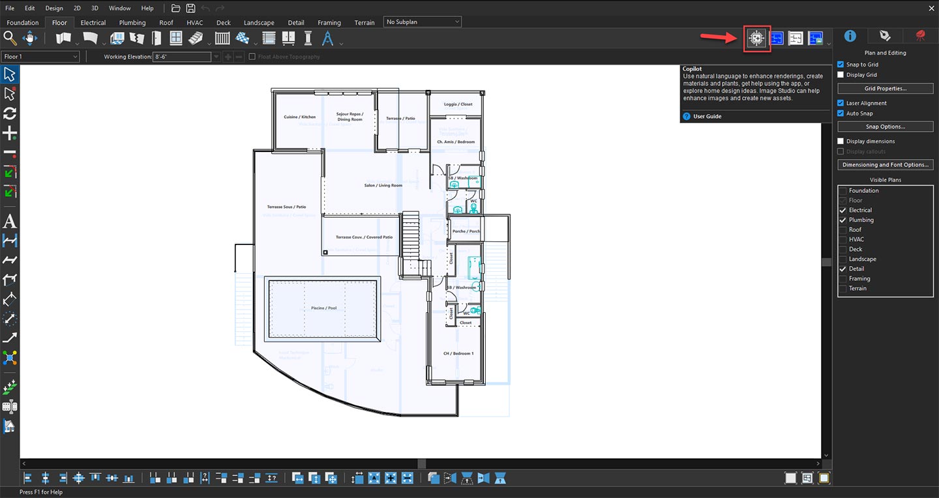Select the Column tool
939x498 pixels.
pyautogui.click(x=308, y=38)
